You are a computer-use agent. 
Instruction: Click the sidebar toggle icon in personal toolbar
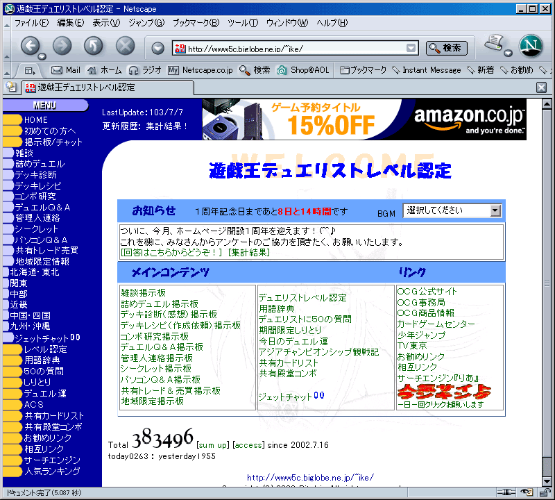[29, 71]
